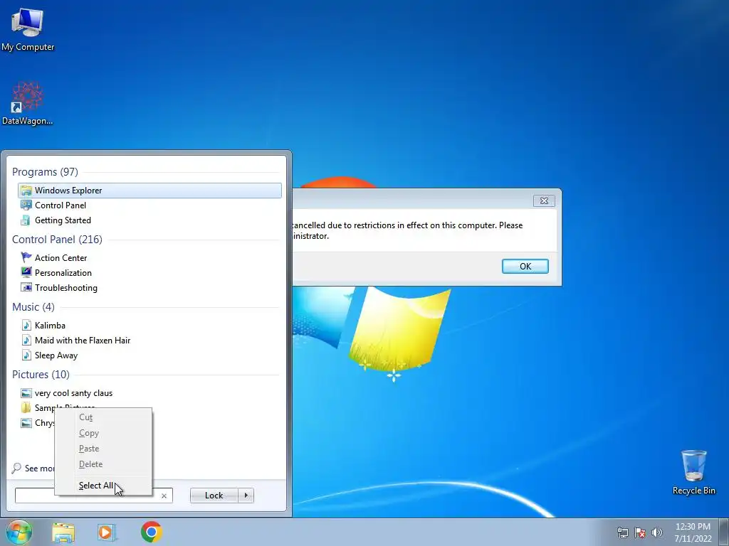Click the Show desktop strip on taskbar
Screen dimensions: 729x546
point(724,532)
